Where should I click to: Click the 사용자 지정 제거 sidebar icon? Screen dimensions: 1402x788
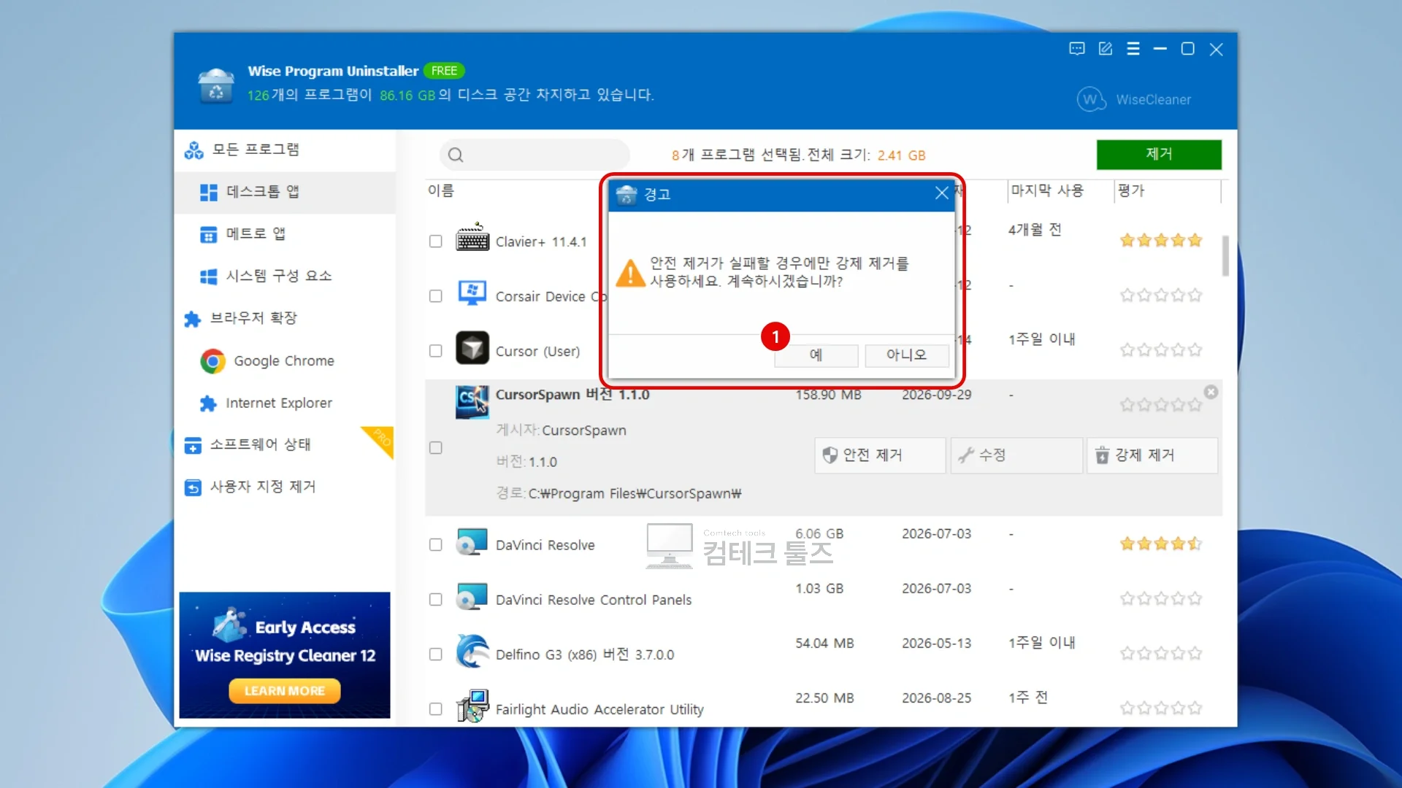(x=193, y=487)
